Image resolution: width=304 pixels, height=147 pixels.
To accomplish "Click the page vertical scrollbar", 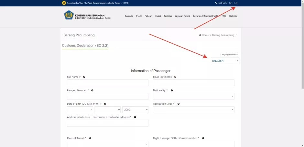I will pyautogui.click(x=302, y=48).
